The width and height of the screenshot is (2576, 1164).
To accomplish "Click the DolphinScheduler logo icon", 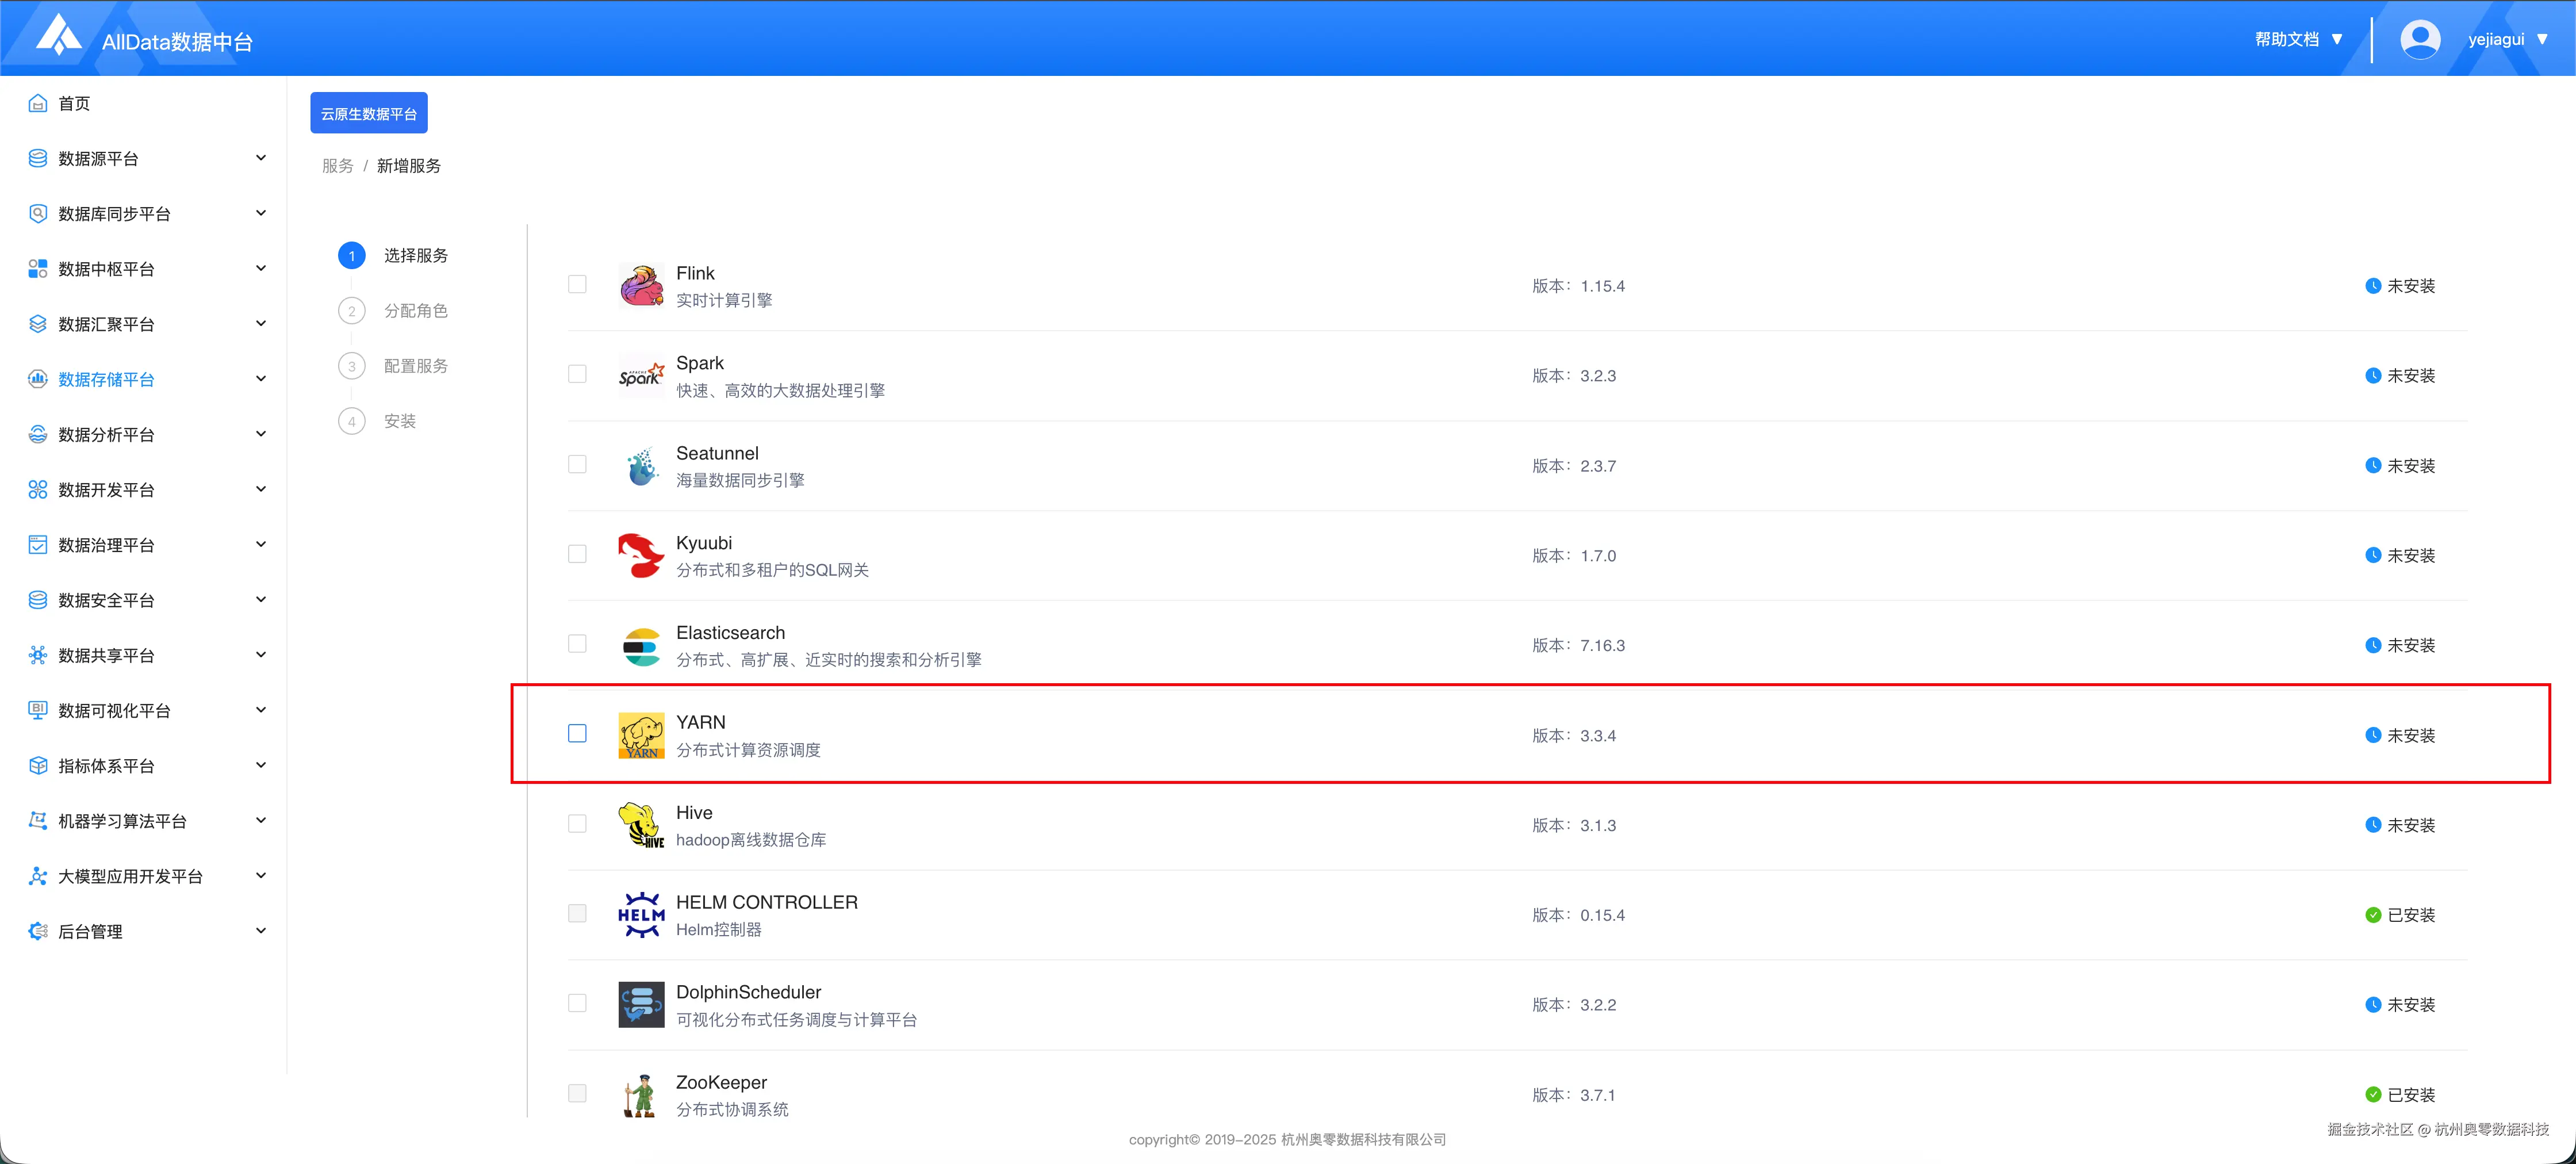I will point(641,1004).
